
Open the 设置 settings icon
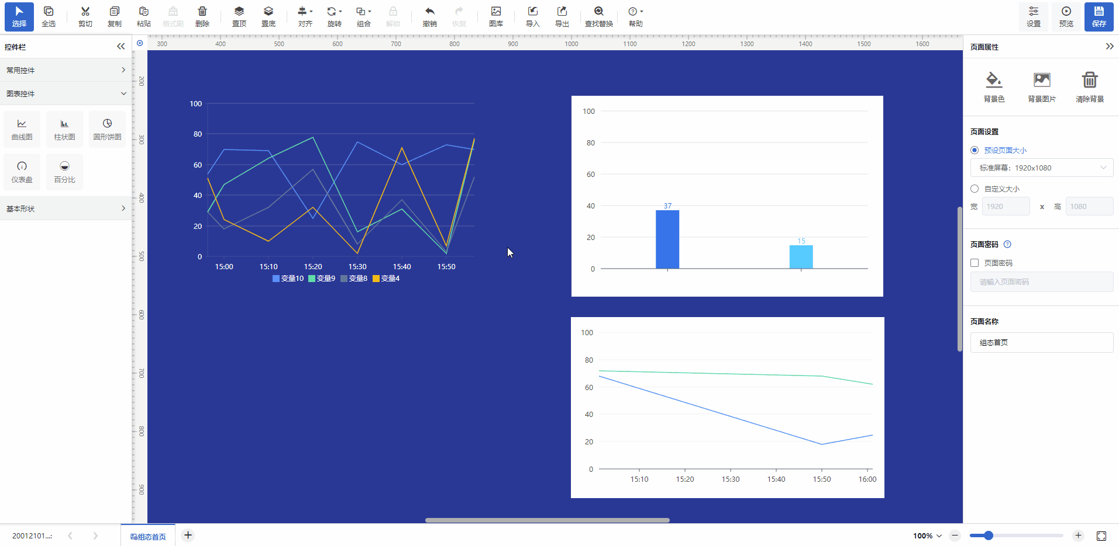[x=1034, y=16]
